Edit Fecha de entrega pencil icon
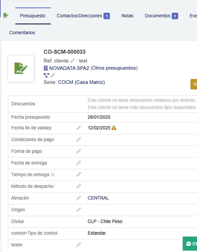This screenshot has height=252, width=197. tap(79, 163)
